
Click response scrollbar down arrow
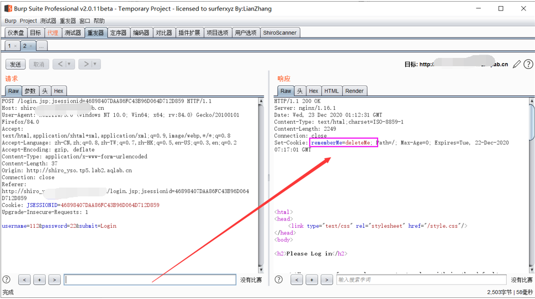[532, 270]
